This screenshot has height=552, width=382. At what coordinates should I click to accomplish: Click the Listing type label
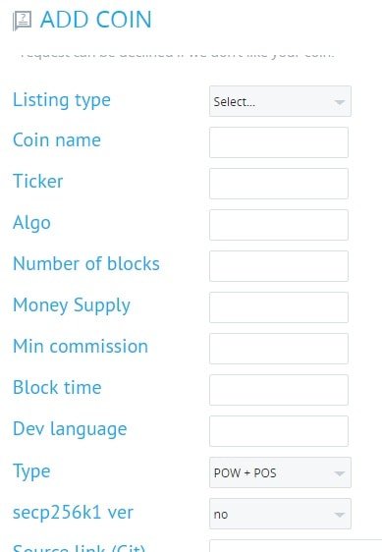62,100
